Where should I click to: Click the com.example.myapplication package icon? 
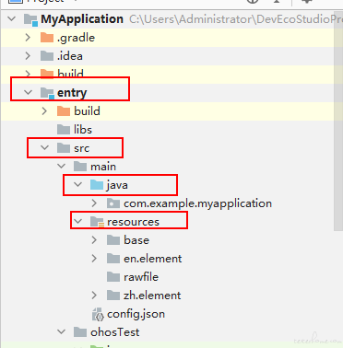[113, 203]
